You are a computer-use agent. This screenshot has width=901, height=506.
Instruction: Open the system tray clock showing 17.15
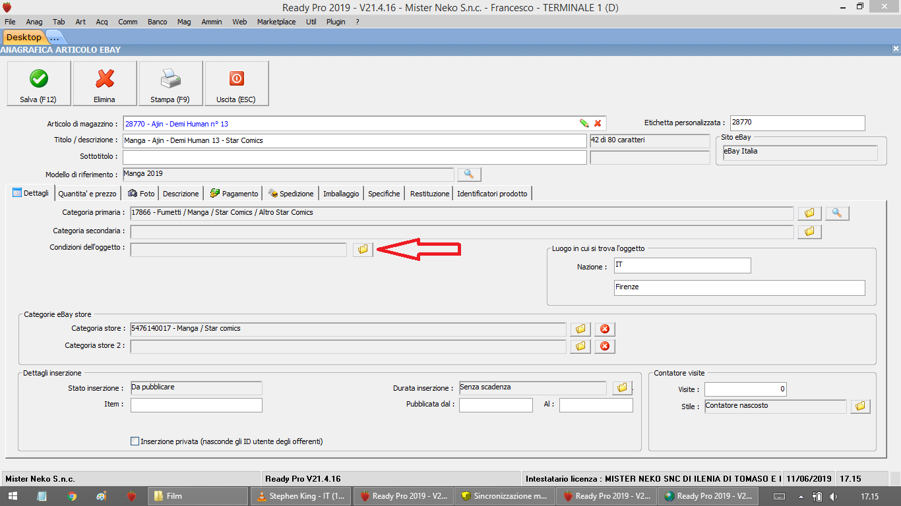pyautogui.click(x=869, y=496)
